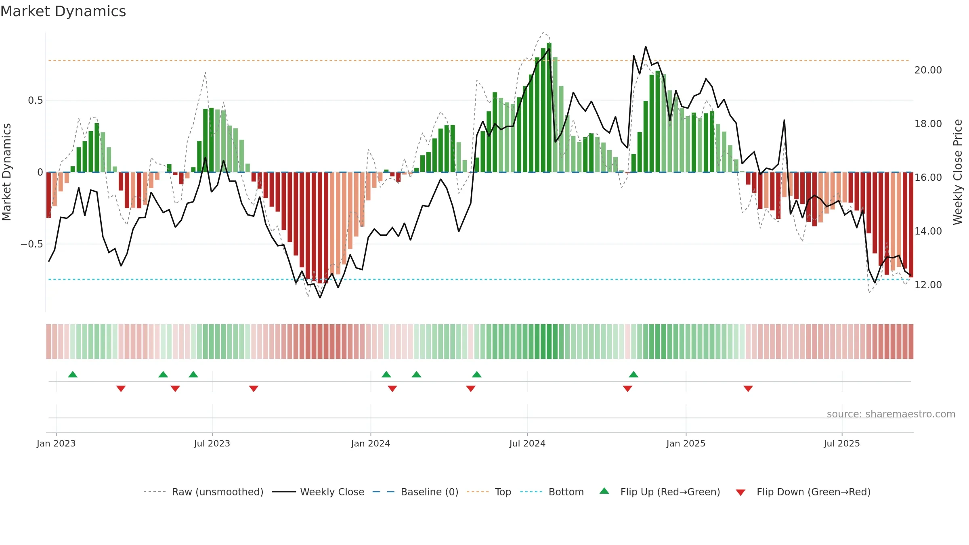Click the flip-up marker before Jan 2025
This screenshot has height=545, width=969.
point(633,374)
